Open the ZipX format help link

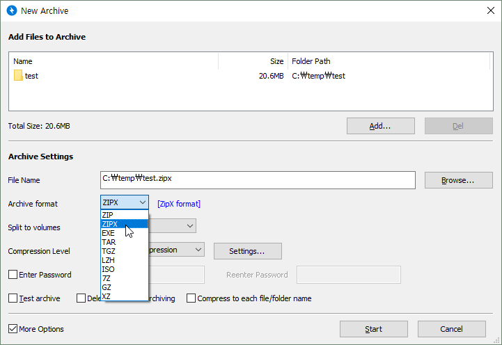point(179,204)
